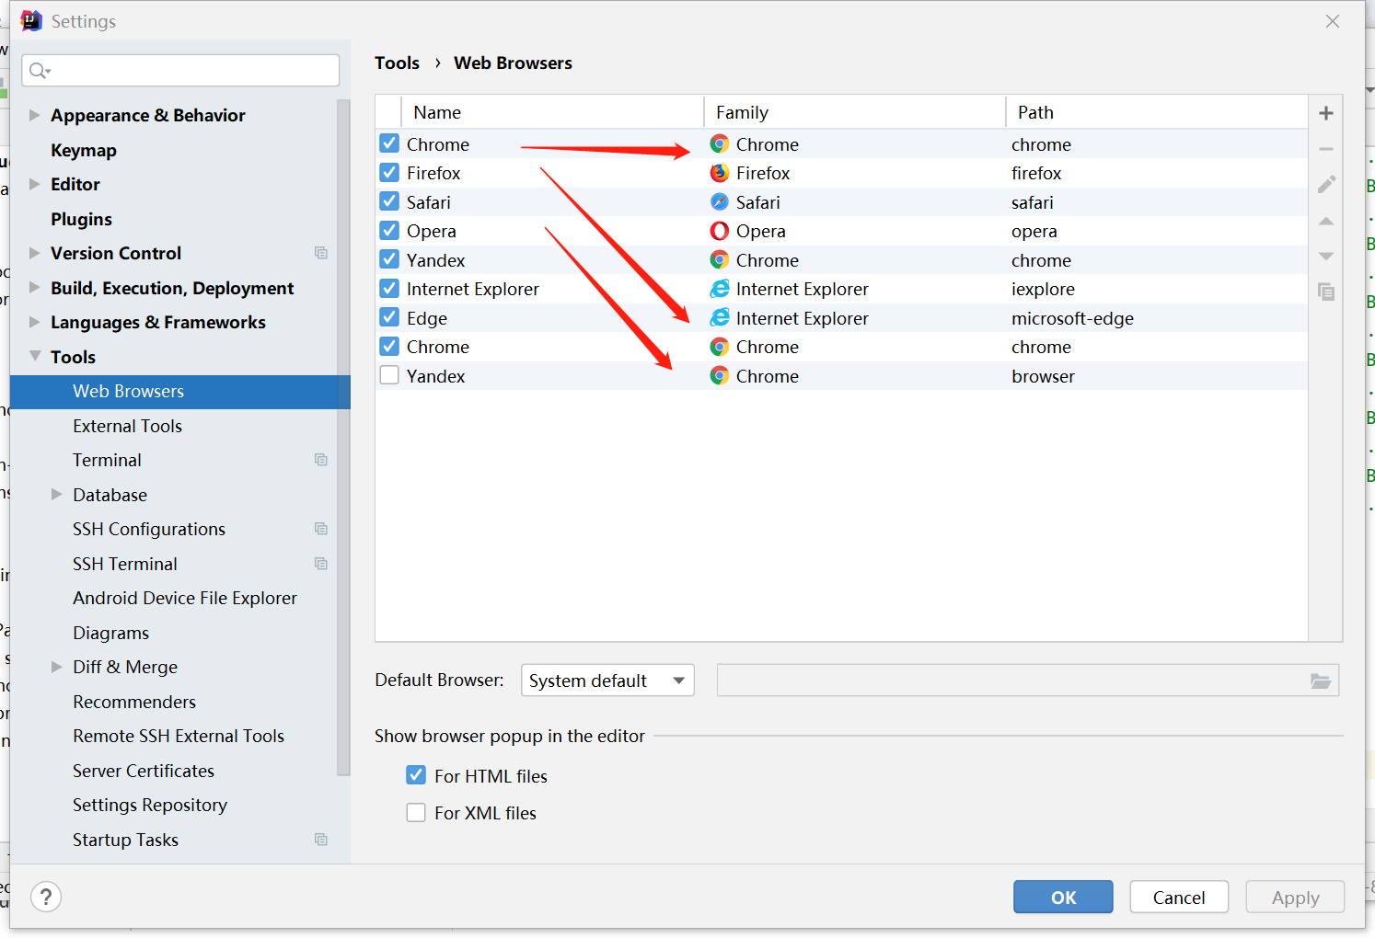The height and width of the screenshot is (938, 1375).
Task: Click the help question mark icon
Action: click(x=46, y=897)
